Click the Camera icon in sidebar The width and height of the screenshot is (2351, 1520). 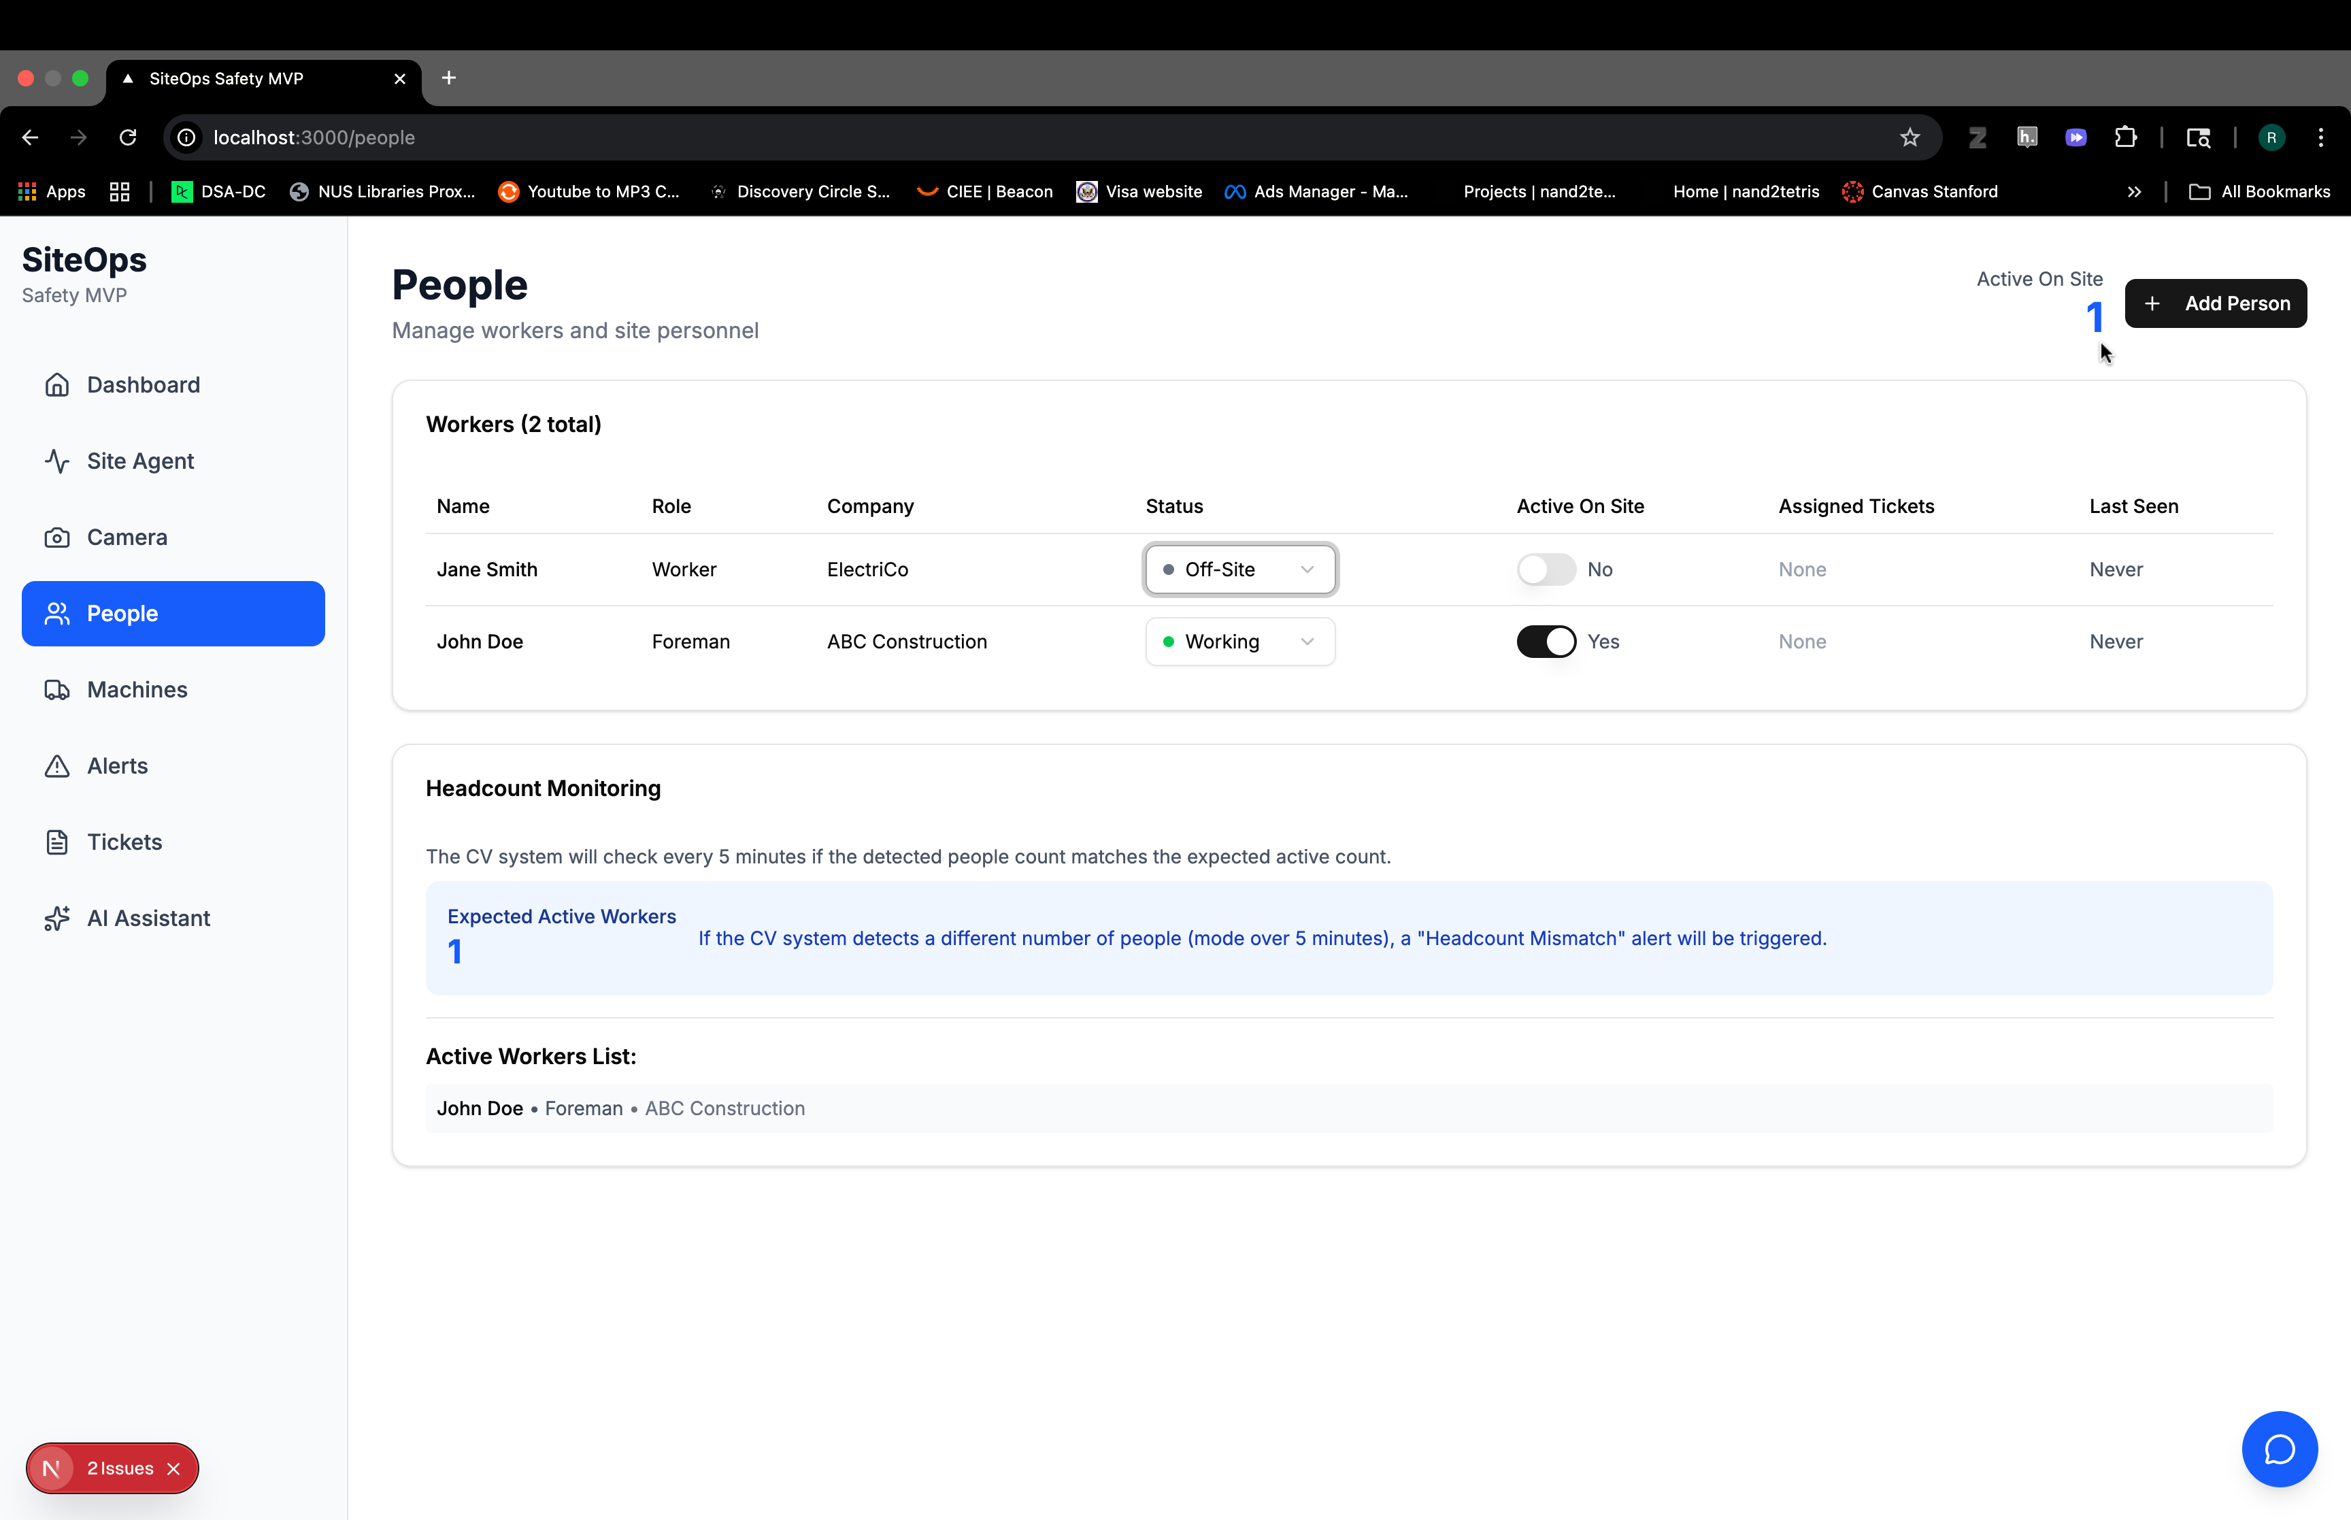57,537
